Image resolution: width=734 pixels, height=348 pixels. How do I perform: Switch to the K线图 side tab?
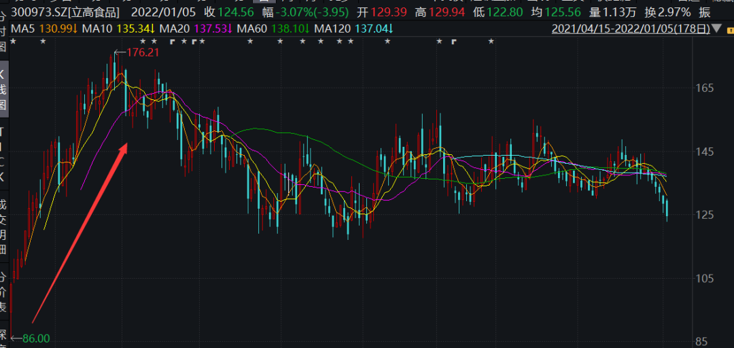[x=3, y=89]
